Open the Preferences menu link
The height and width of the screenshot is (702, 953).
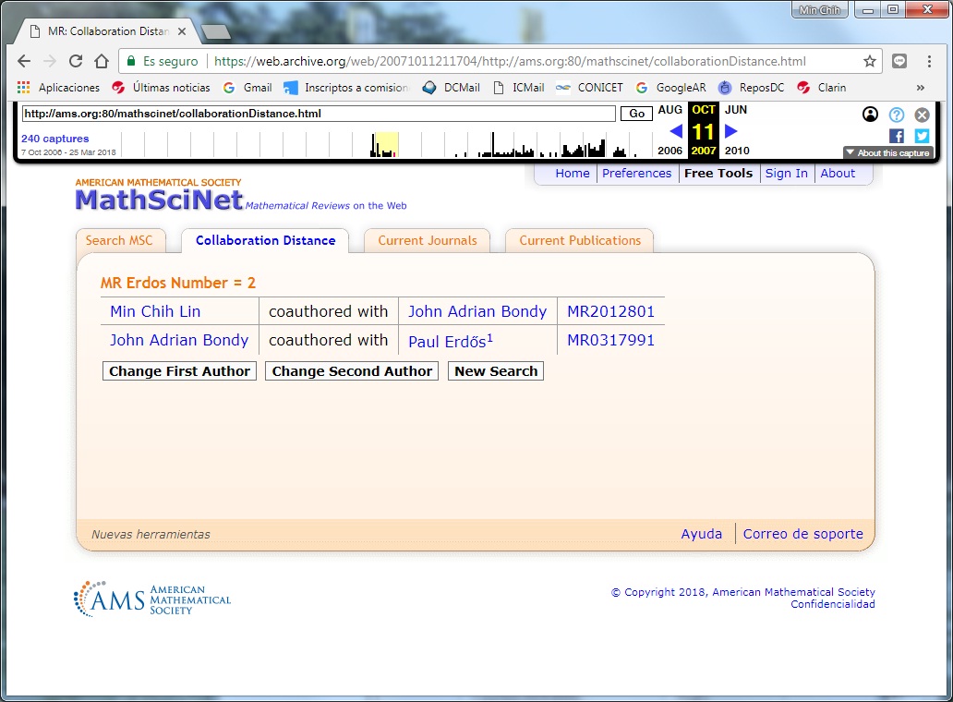pos(636,174)
